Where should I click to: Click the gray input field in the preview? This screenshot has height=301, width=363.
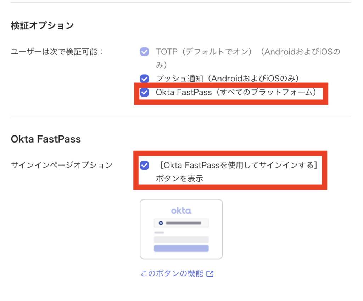coord(181,239)
